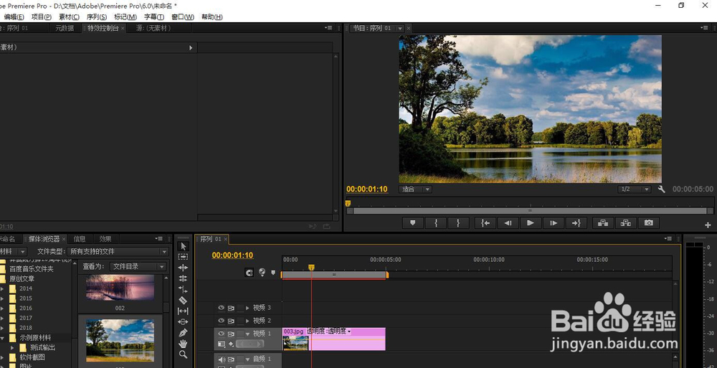Add marker in timeline header
This screenshot has width=717, height=368.
(x=273, y=273)
